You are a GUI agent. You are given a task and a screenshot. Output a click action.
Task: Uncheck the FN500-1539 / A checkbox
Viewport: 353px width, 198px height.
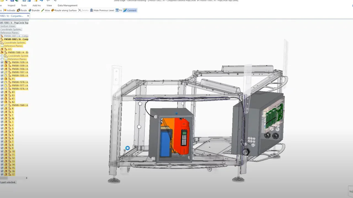coord(2,62)
